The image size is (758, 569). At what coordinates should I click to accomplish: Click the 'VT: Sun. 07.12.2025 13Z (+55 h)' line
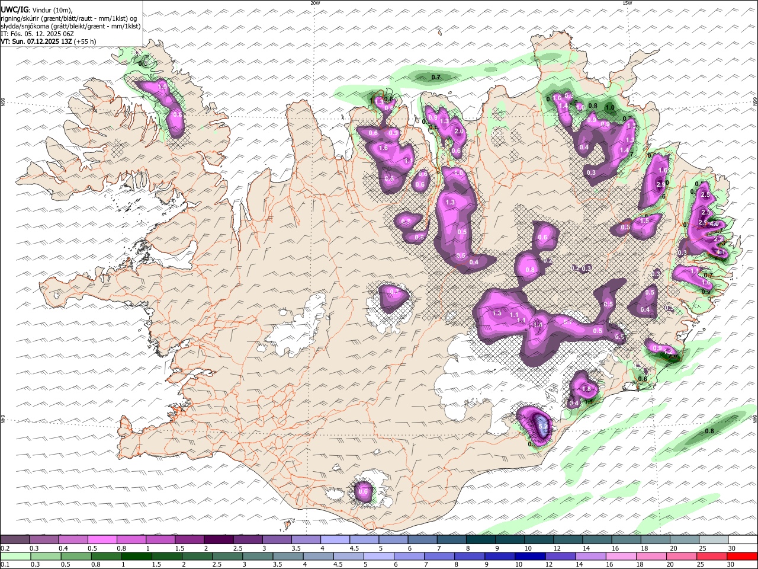(49, 41)
